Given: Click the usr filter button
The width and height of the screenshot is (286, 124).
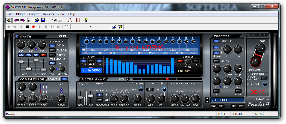Looking at the screenshot, I should pyautogui.click(x=99, y=61).
